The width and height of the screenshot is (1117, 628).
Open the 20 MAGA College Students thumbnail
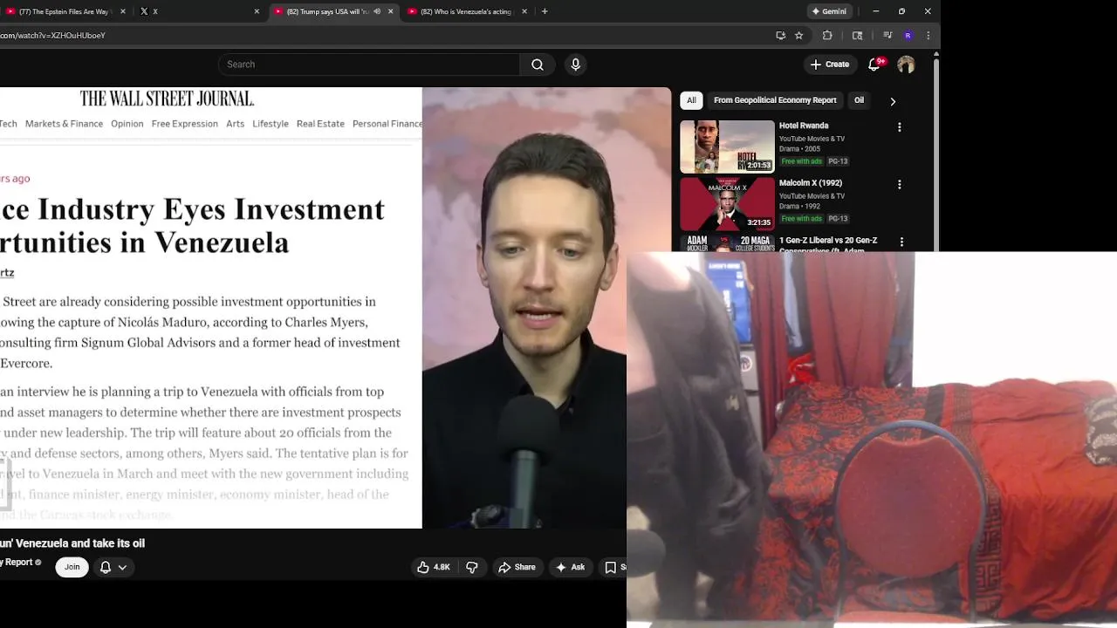pyautogui.click(x=727, y=243)
